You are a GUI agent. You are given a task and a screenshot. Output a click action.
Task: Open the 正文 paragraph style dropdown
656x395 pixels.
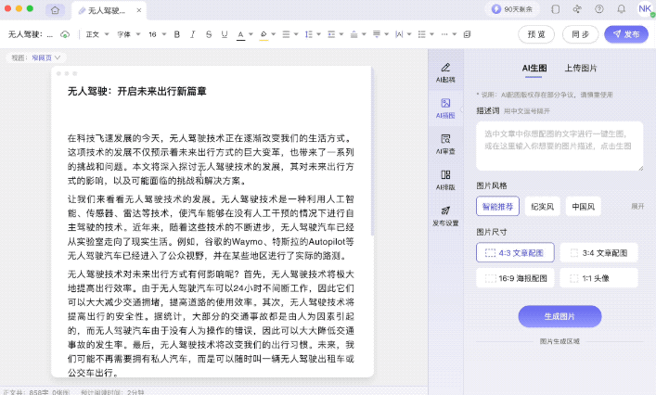click(95, 34)
